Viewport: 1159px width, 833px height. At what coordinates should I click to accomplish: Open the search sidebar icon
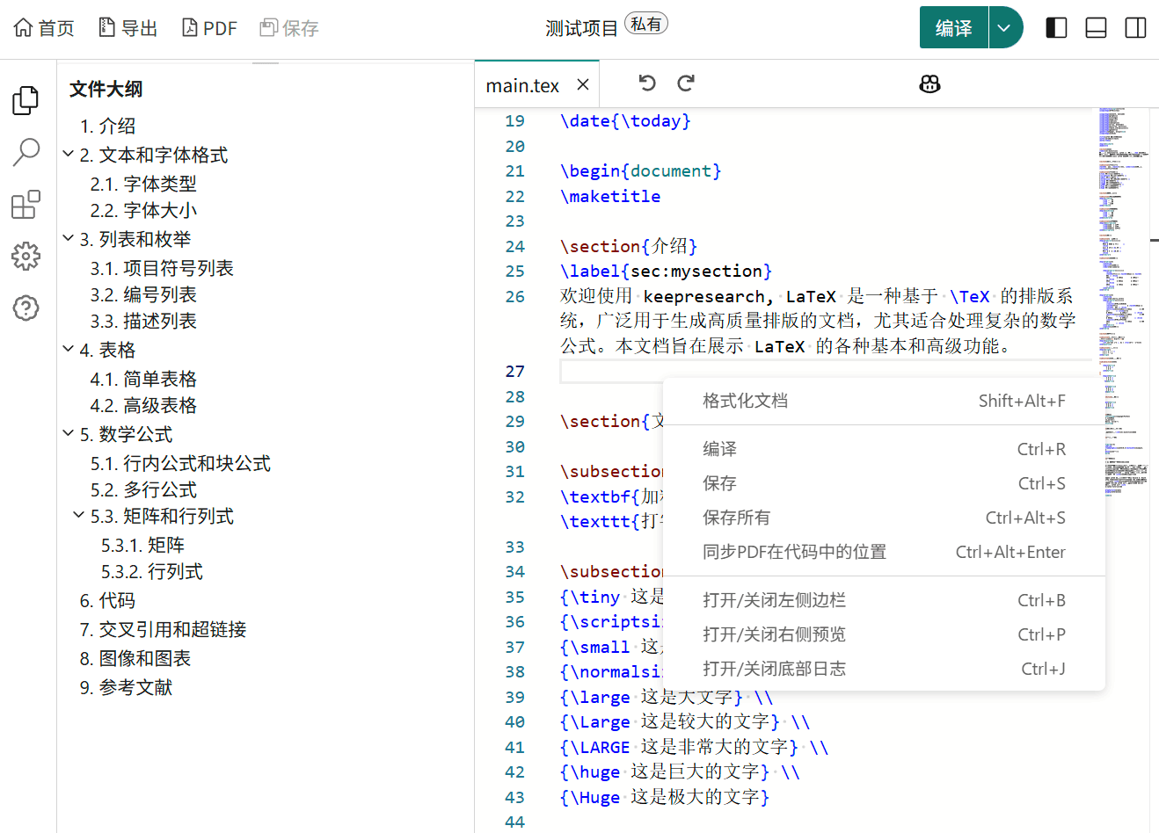click(26, 152)
